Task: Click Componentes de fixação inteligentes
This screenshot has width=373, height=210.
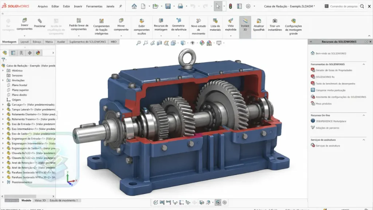Action: [x=101, y=26]
